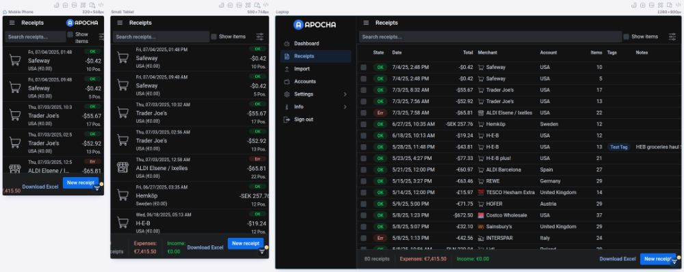Expand the Settings submenu chevron
Image resolution: width=684 pixels, height=272 pixels.
pos(345,94)
